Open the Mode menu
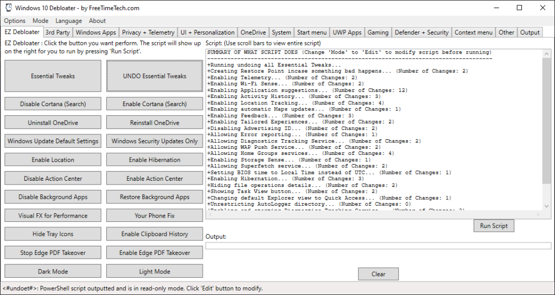This screenshot has width=555, height=295. coord(40,21)
